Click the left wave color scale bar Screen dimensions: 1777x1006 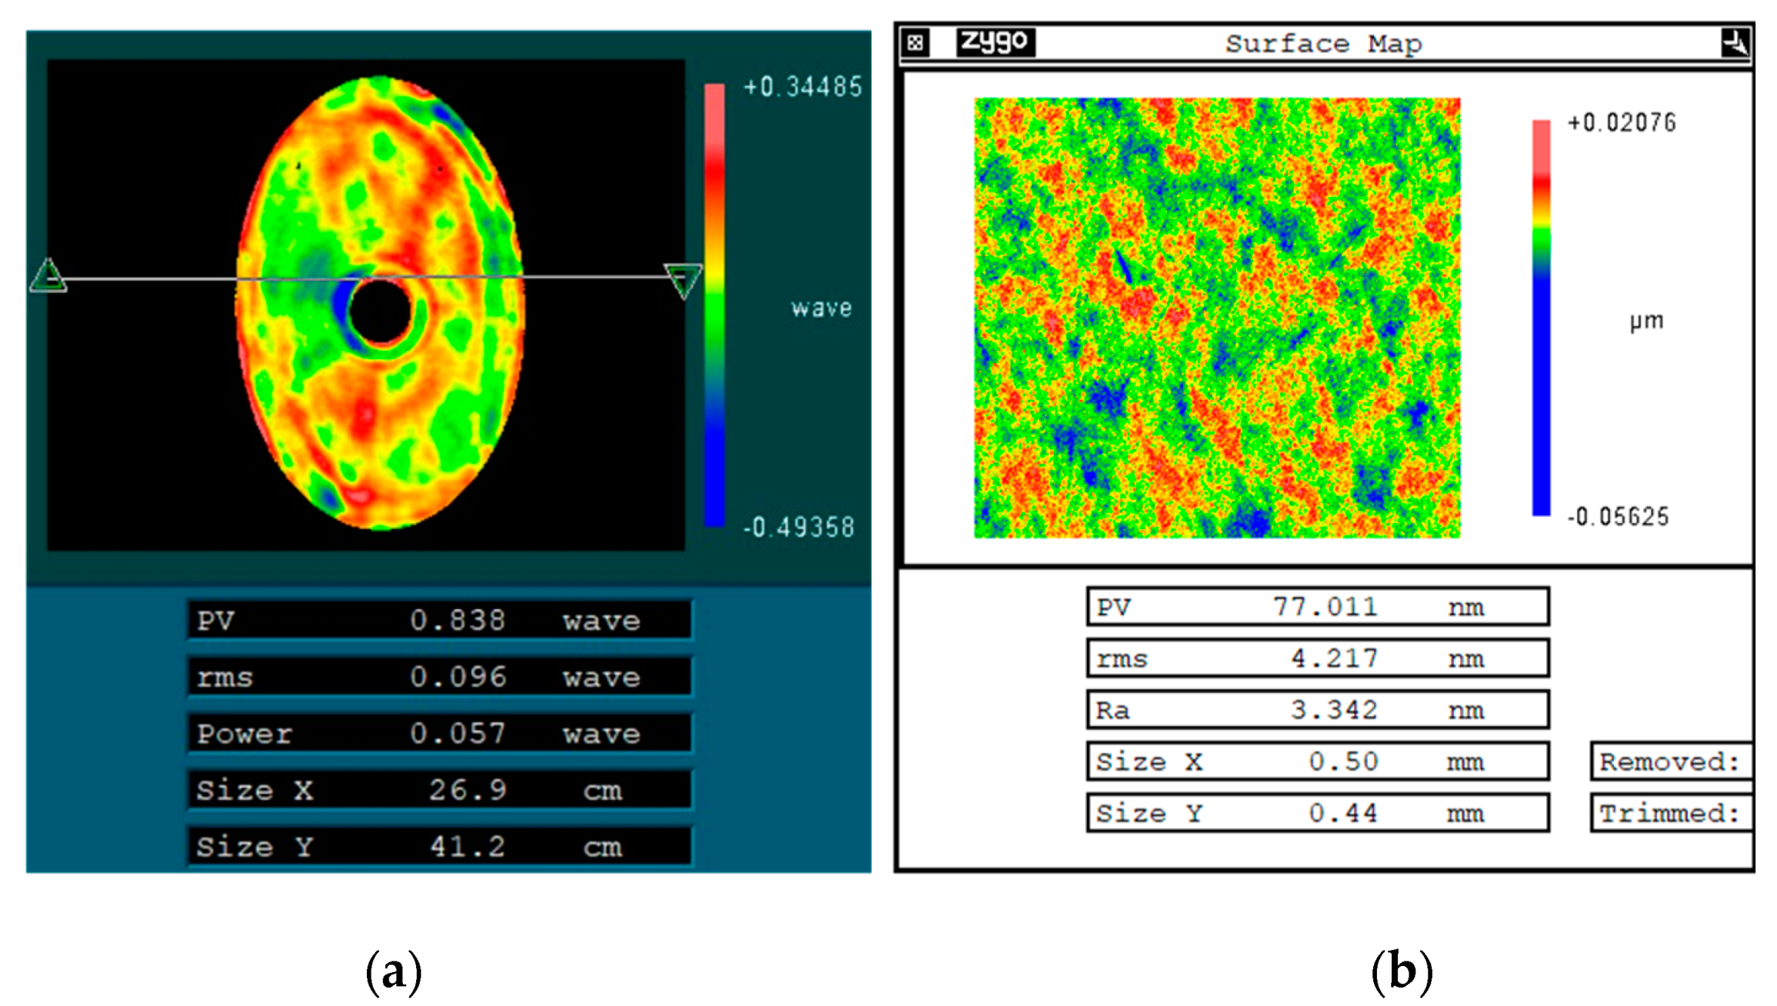click(715, 305)
